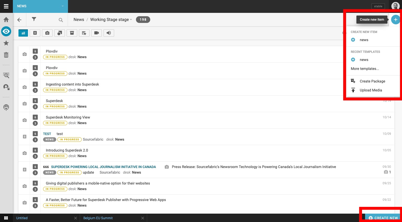
Task: Click the camera icon before 'Press Release'
Action: tap(167, 167)
